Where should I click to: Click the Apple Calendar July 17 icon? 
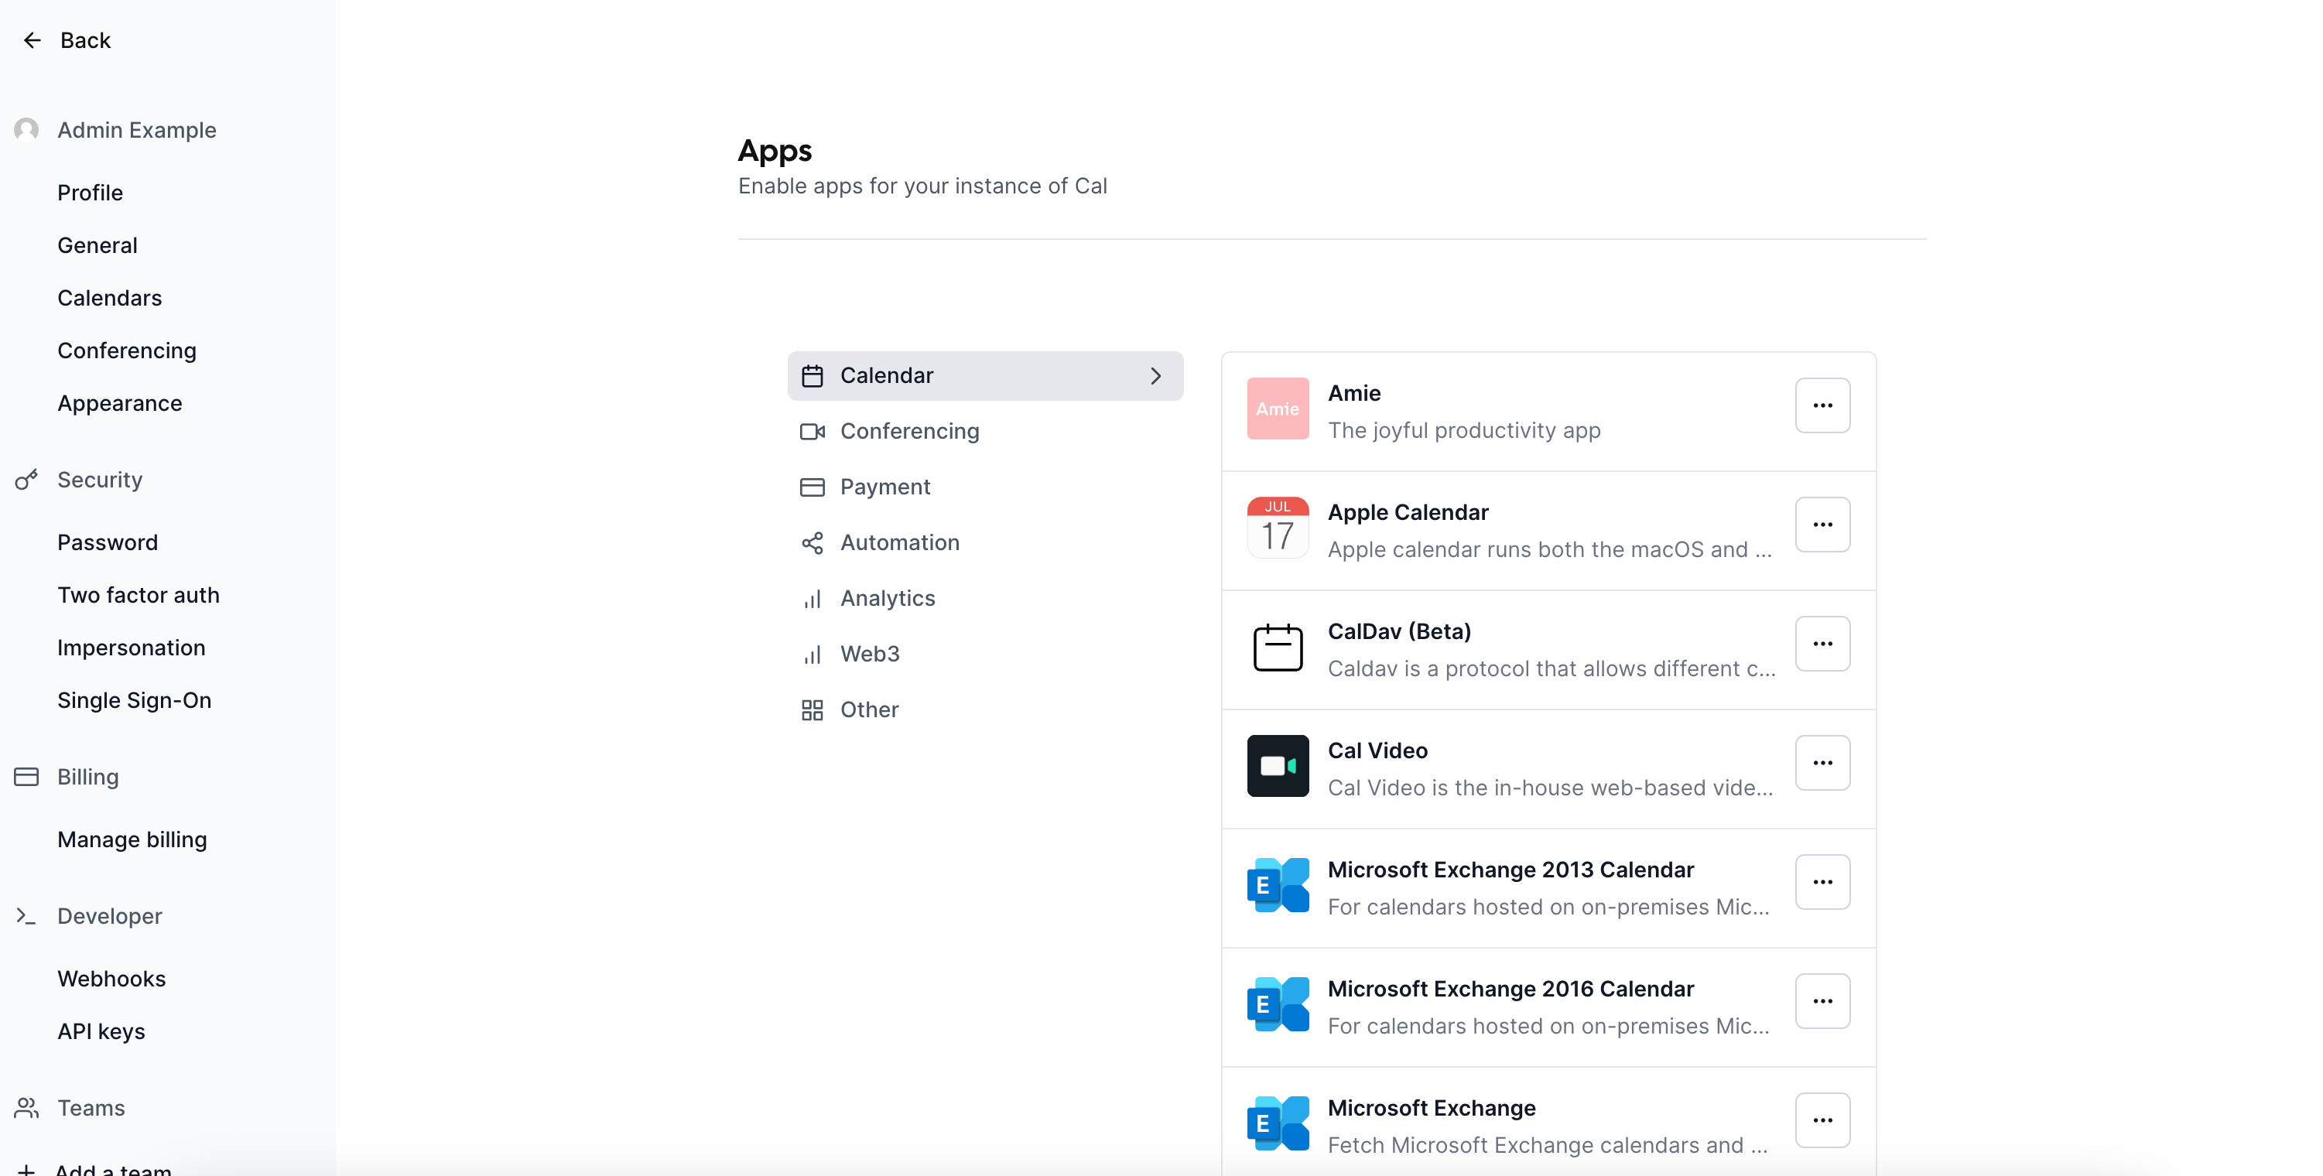(1277, 528)
